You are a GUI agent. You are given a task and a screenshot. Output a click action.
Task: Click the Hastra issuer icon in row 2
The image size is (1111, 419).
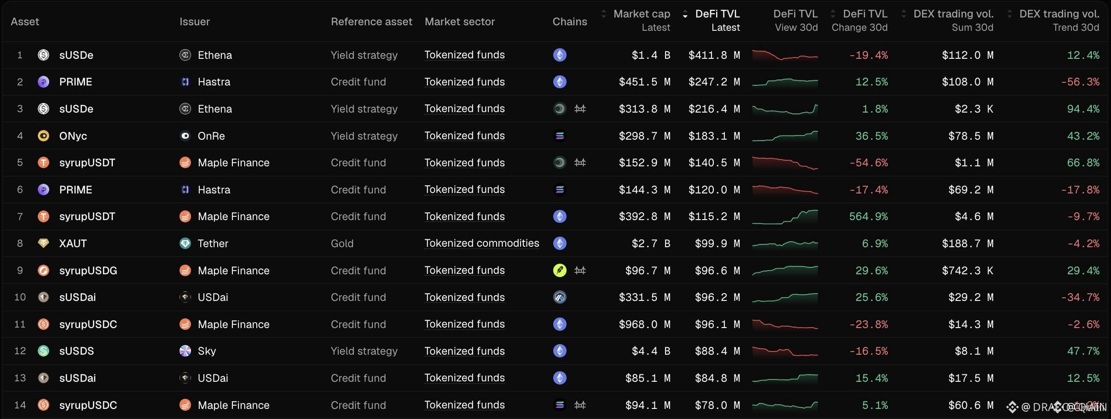click(185, 82)
